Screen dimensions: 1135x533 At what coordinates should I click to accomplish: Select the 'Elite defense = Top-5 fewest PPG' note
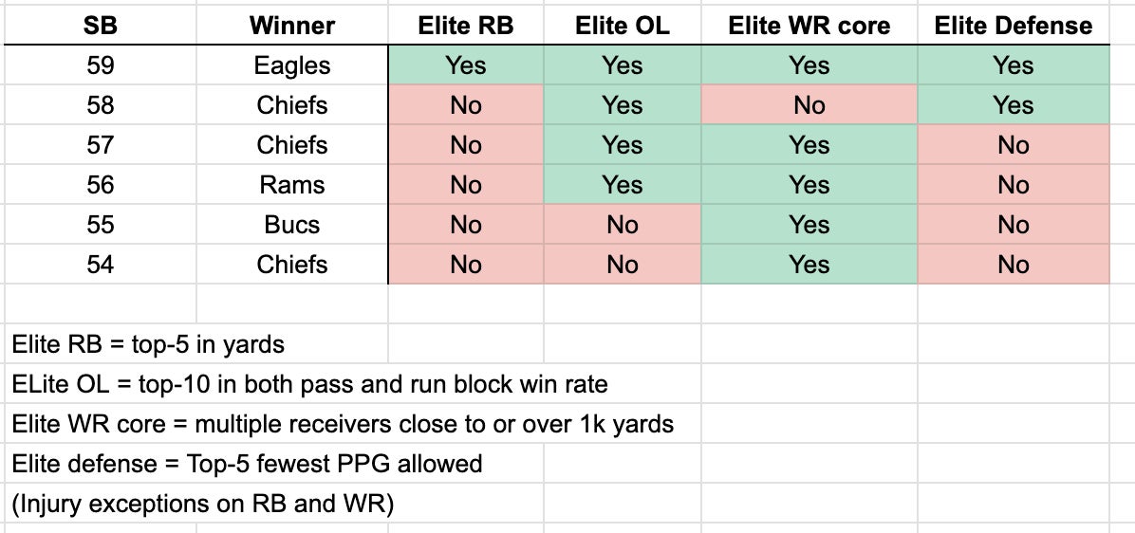(x=247, y=464)
